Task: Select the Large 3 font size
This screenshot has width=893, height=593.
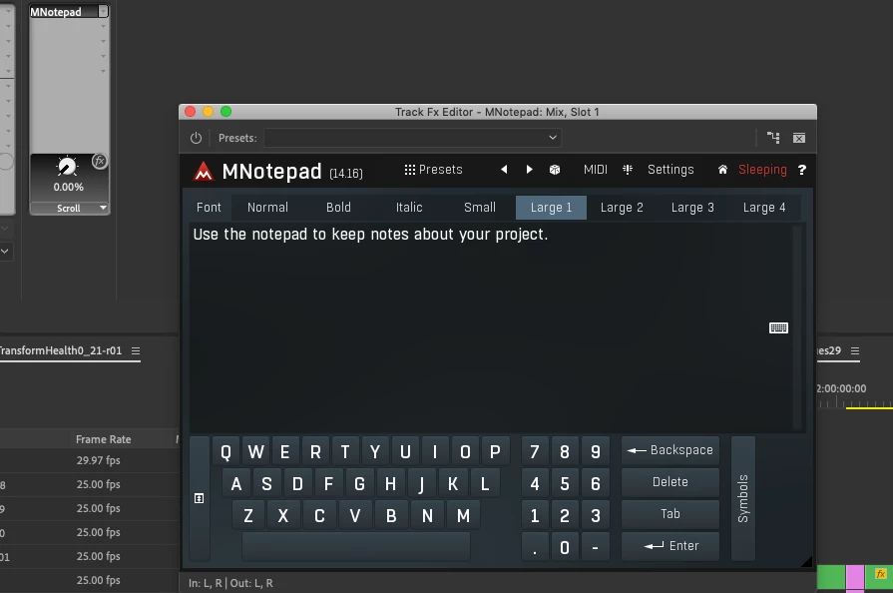Action: point(692,208)
